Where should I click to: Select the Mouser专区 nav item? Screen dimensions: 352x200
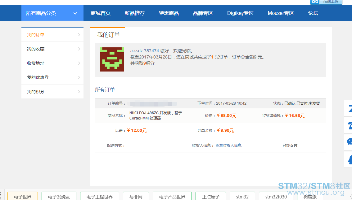pos(281,13)
